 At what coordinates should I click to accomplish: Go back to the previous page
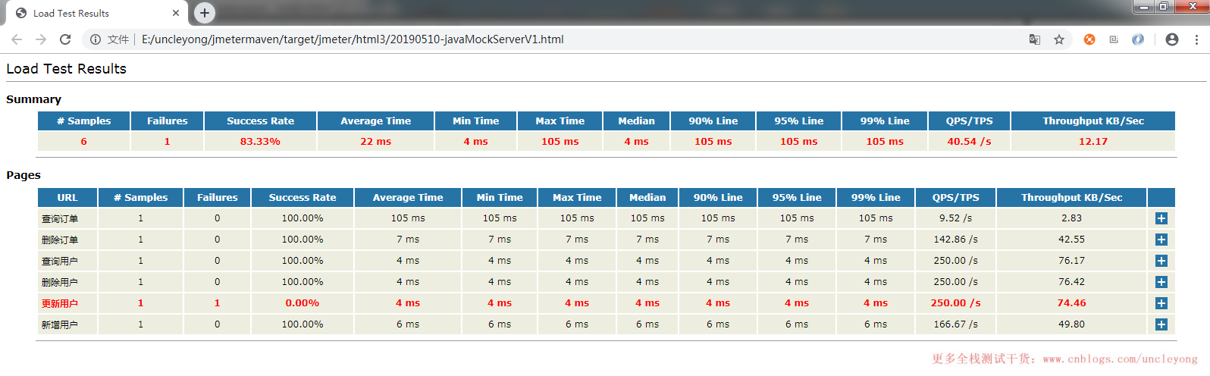coord(17,39)
